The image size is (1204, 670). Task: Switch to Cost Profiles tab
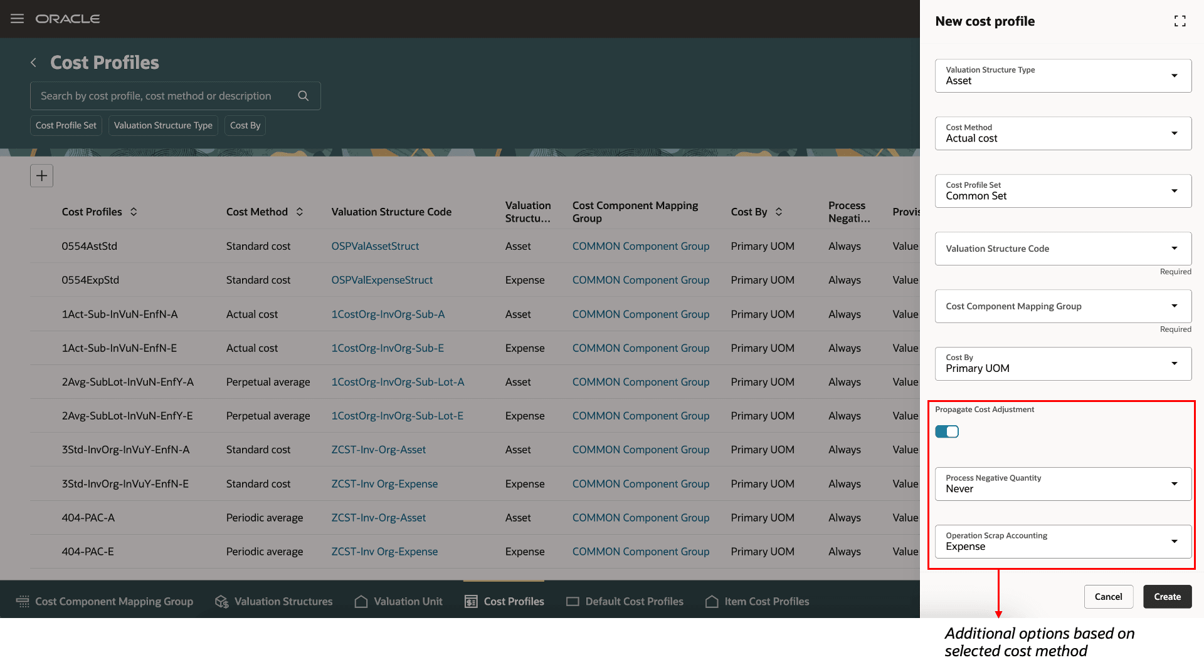coord(504,602)
